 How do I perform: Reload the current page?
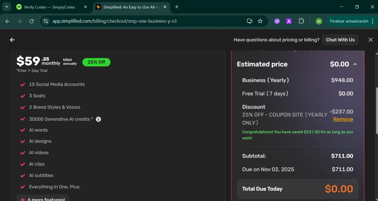tap(31, 21)
